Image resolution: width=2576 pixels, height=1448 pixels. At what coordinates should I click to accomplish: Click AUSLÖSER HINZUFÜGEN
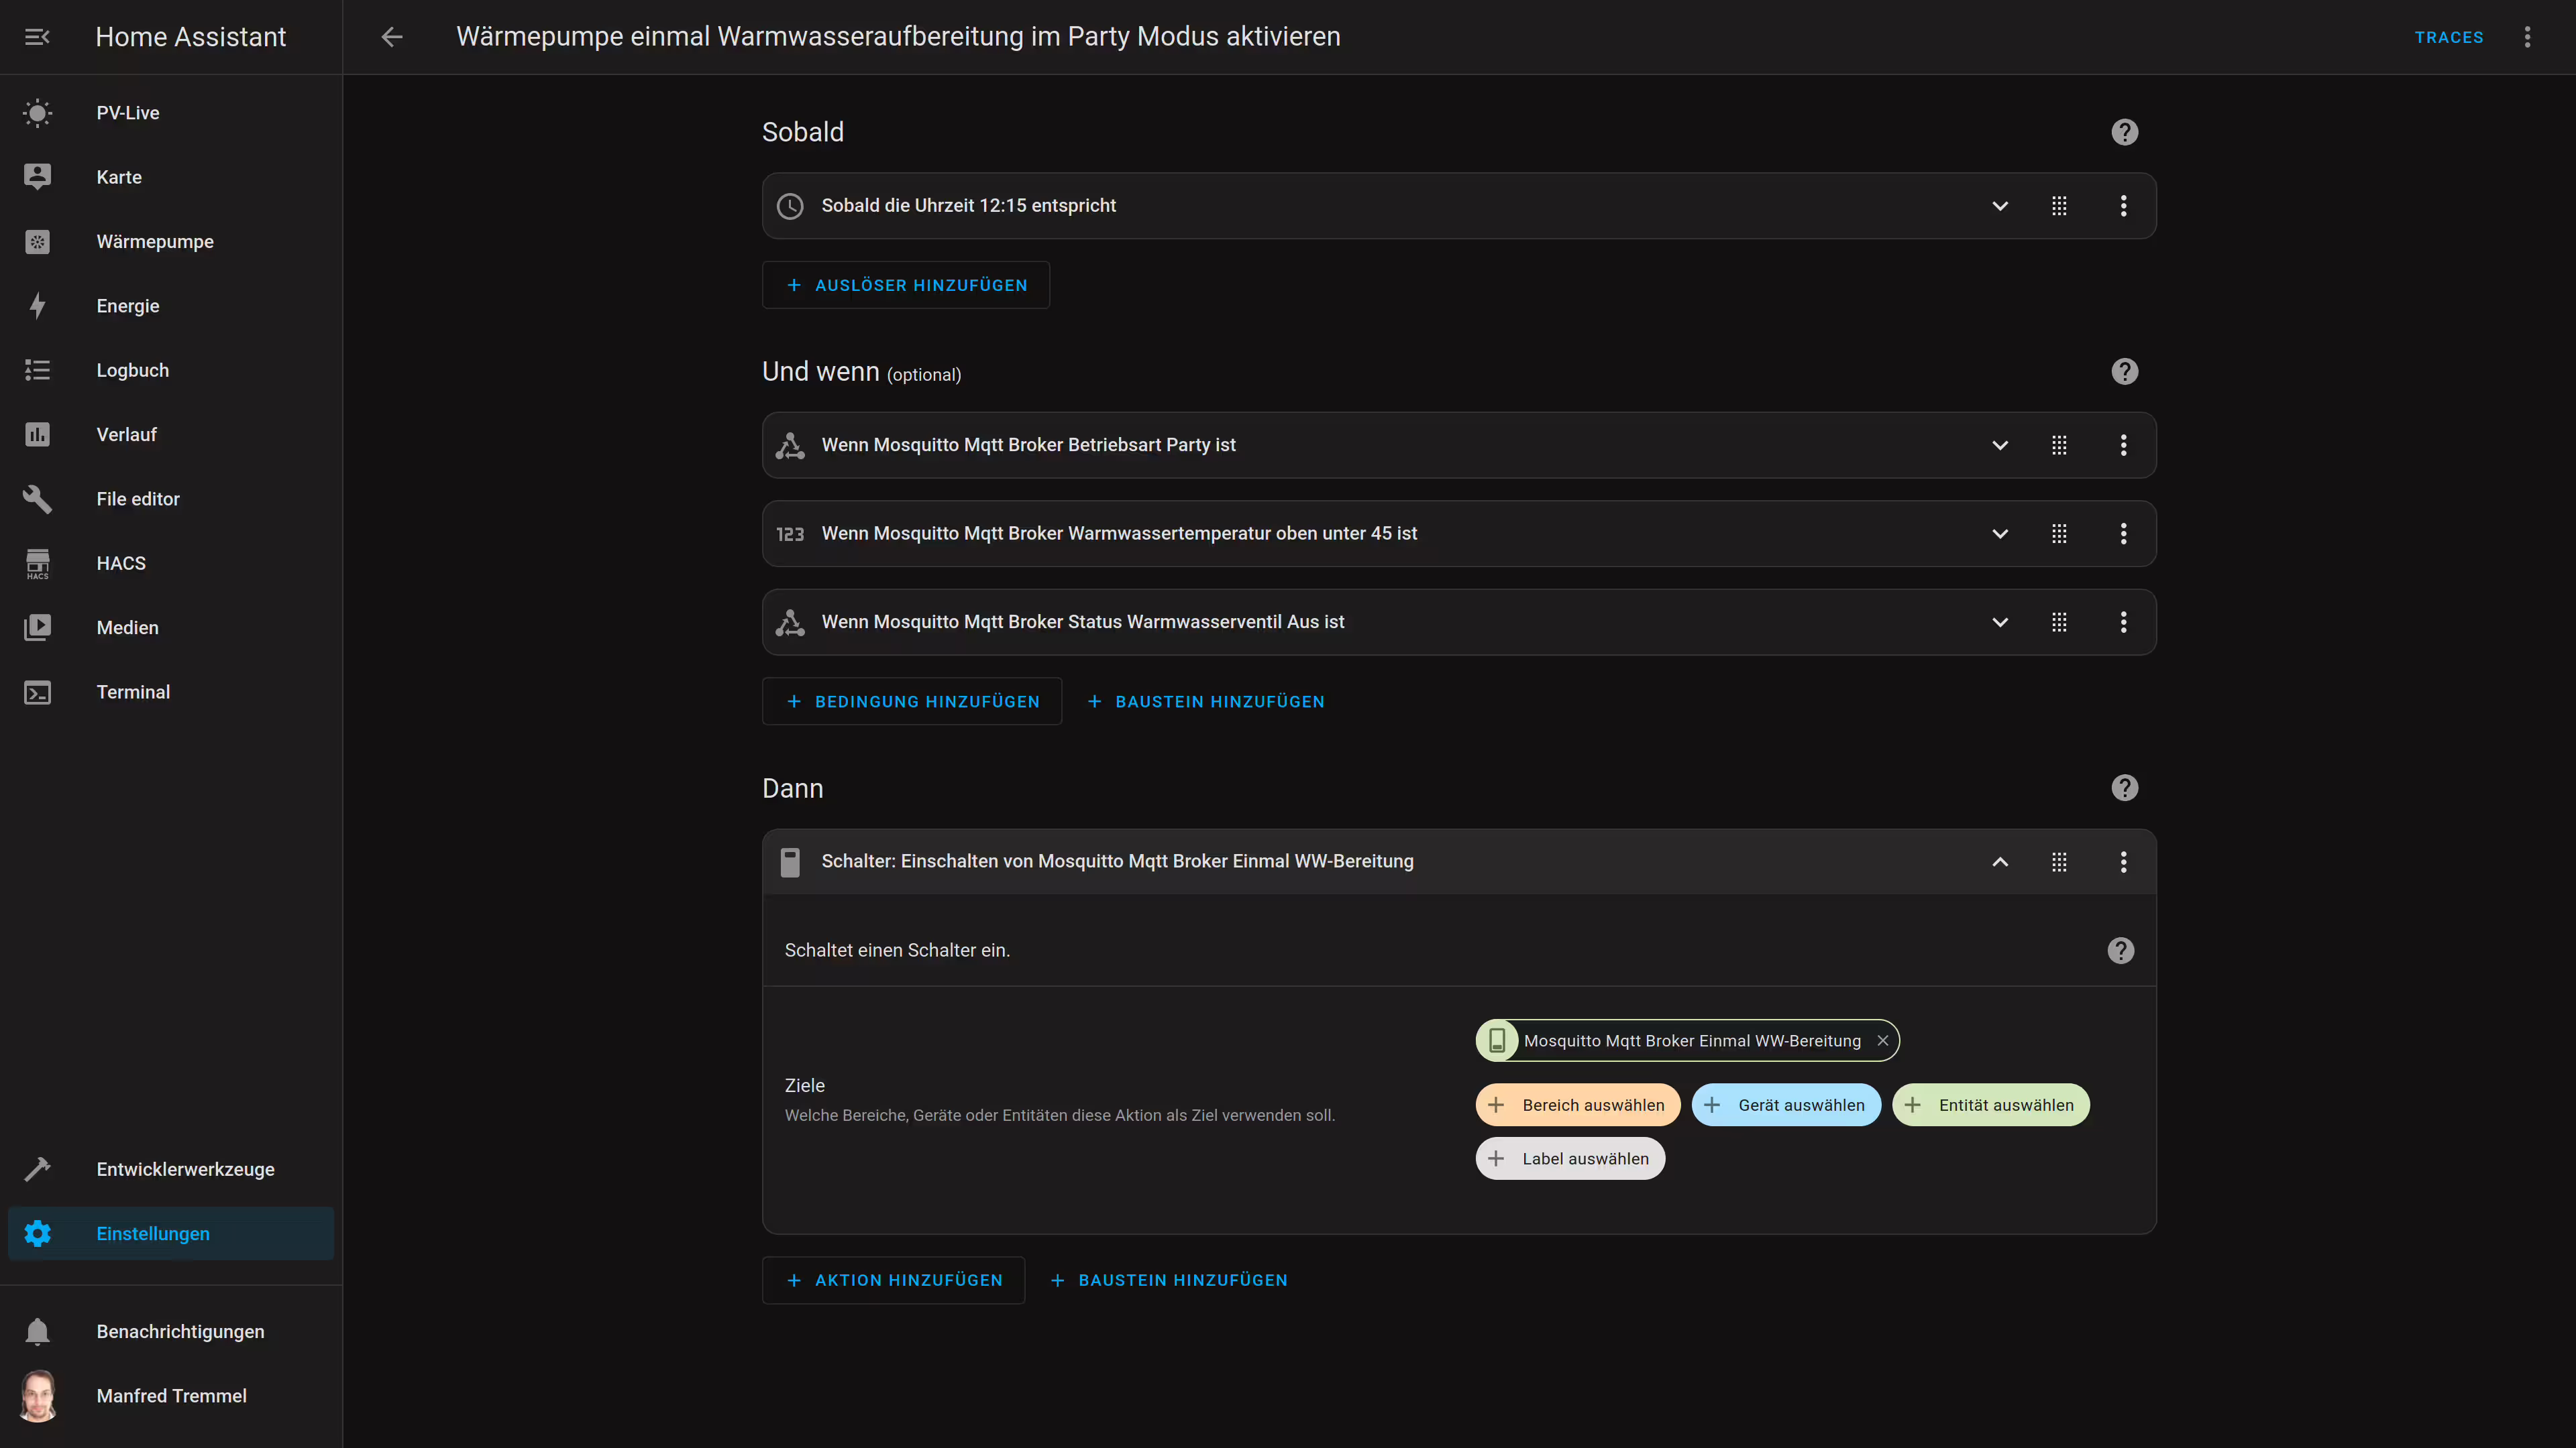906,286
